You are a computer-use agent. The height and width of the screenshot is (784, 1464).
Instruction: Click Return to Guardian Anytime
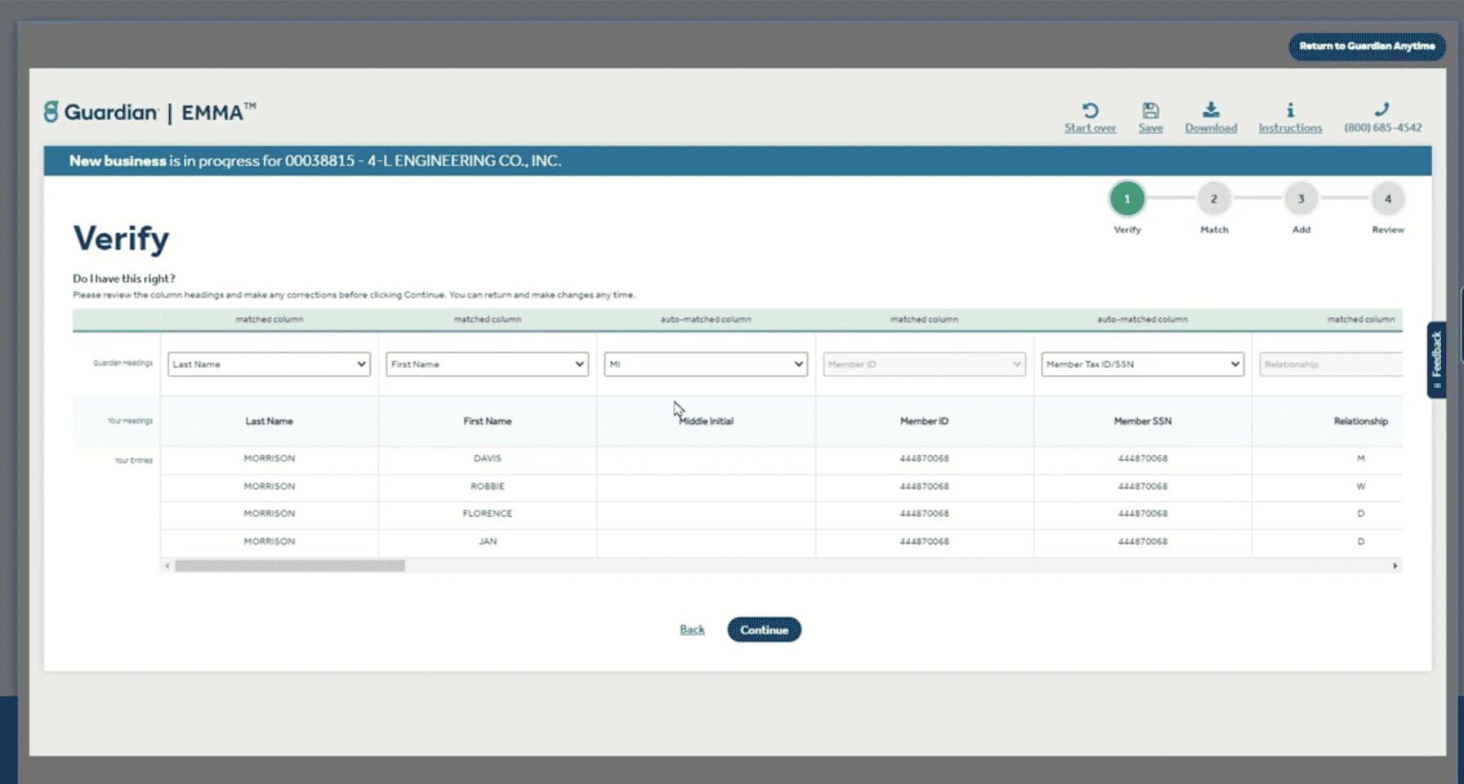(x=1366, y=47)
